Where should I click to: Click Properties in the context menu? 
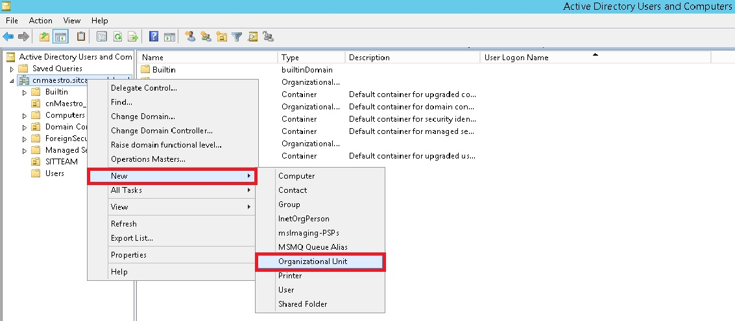(128, 255)
